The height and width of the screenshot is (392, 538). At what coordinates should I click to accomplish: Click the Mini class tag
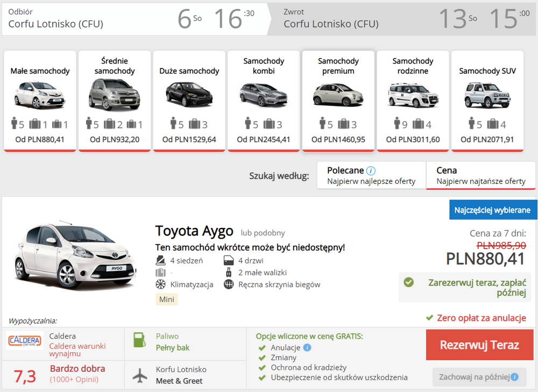(167, 300)
